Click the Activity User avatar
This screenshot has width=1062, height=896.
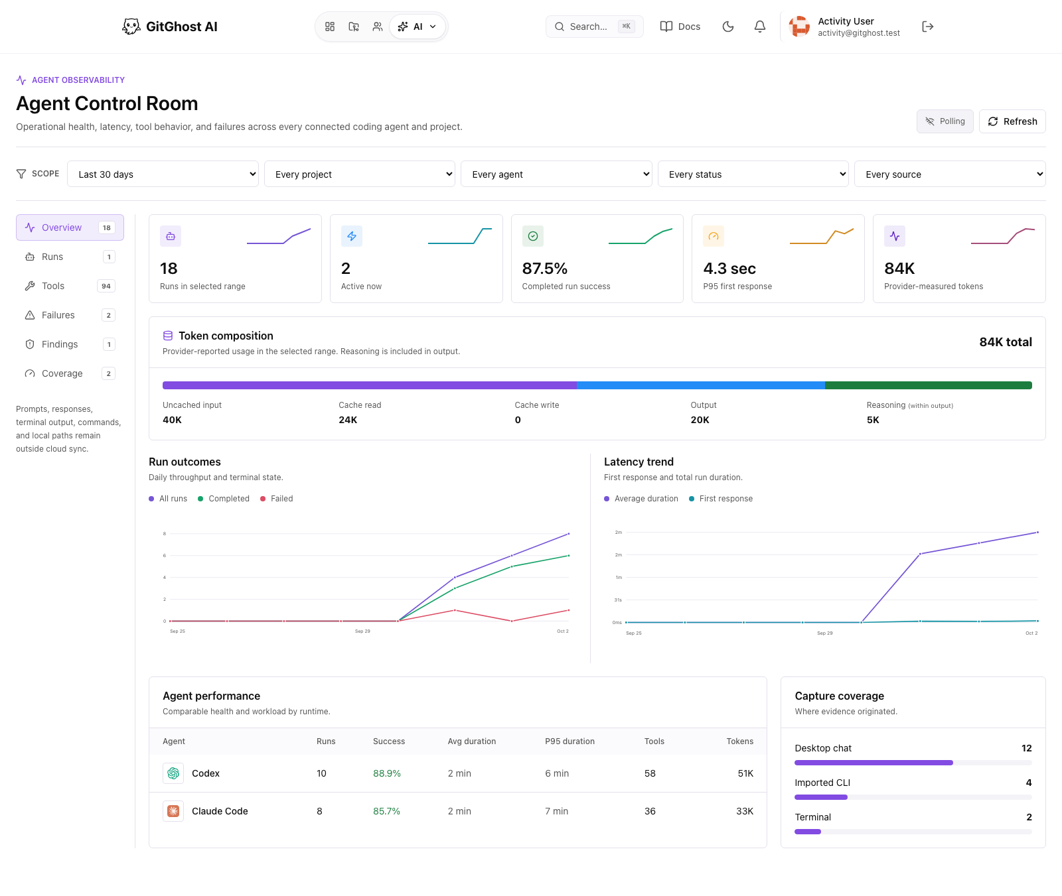point(799,27)
